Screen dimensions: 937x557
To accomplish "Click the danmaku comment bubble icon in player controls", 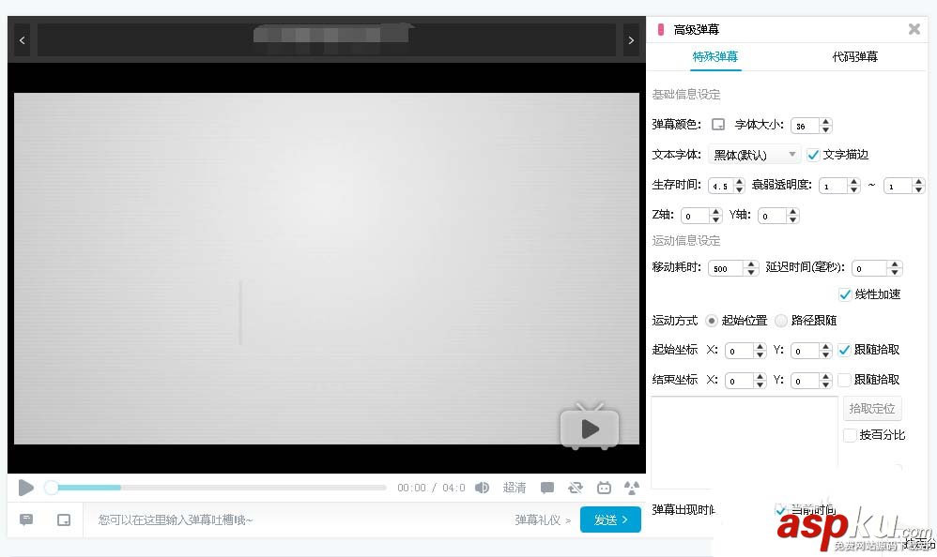I will pos(548,487).
